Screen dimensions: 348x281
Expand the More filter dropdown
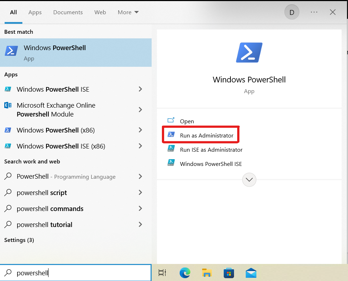point(128,12)
